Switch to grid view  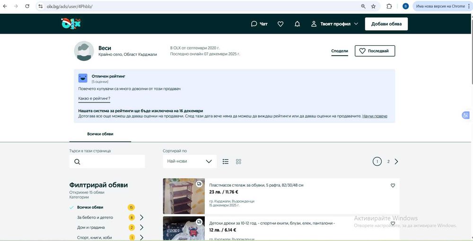(238, 162)
